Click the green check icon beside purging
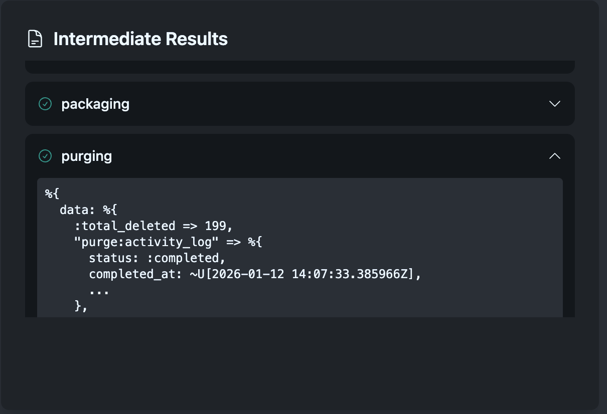The width and height of the screenshot is (607, 414). click(45, 156)
